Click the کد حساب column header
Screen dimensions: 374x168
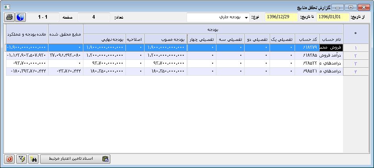click(x=307, y=39)
